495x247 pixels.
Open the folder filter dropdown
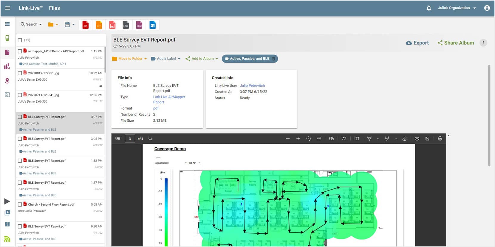tap(53, 24)
